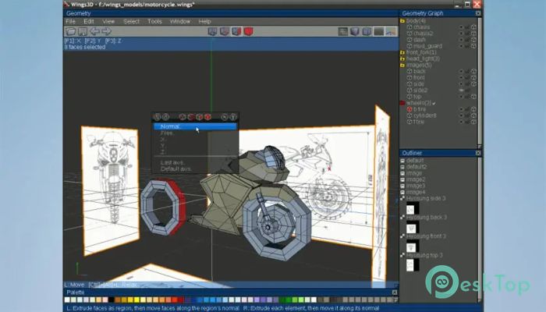The height and width of the screenshot is (312, 546).
Task: Click red selected icon beside b tire
Action: tap(409, 109)
